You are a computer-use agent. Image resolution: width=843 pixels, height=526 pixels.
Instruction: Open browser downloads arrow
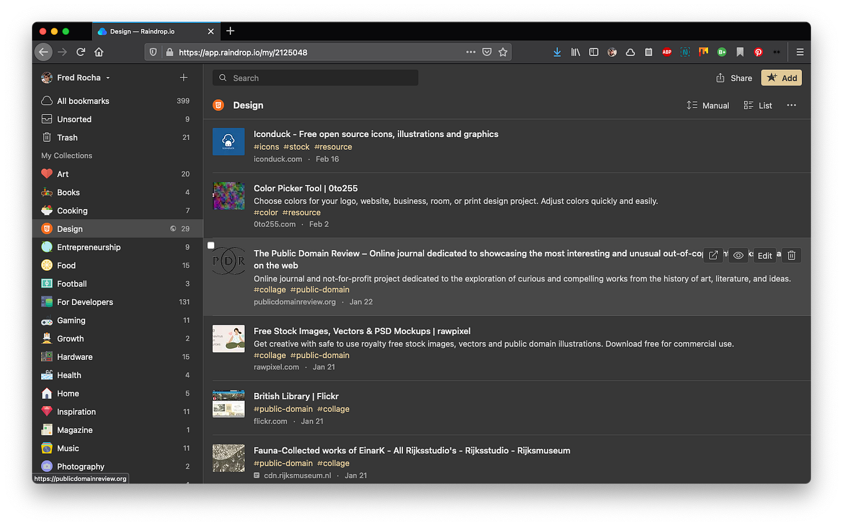[x=557, y=52]
